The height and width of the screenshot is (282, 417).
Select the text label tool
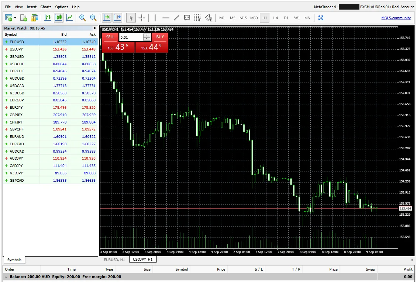(187, 18)
